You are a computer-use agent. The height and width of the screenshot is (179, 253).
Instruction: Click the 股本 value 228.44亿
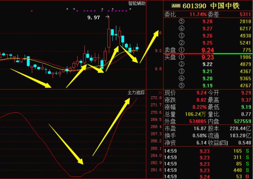[x=240, y=129]
